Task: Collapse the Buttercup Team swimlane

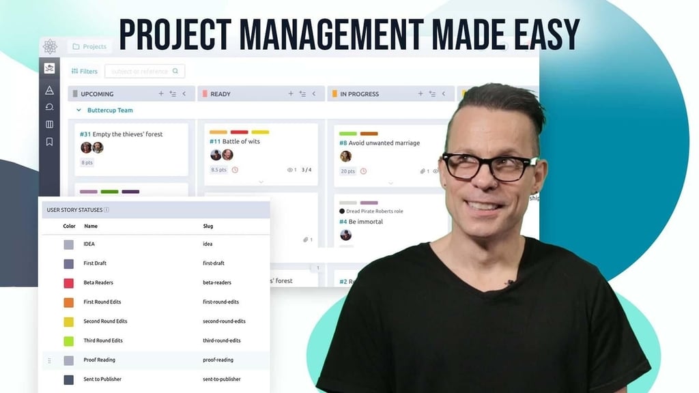Action: 79,110
